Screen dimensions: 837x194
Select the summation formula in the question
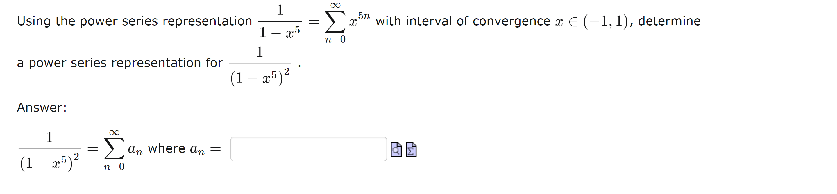[336, 22]
